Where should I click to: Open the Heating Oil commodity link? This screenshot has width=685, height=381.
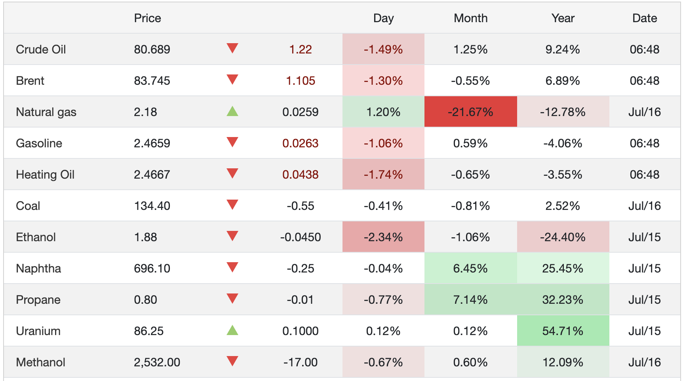45,175
